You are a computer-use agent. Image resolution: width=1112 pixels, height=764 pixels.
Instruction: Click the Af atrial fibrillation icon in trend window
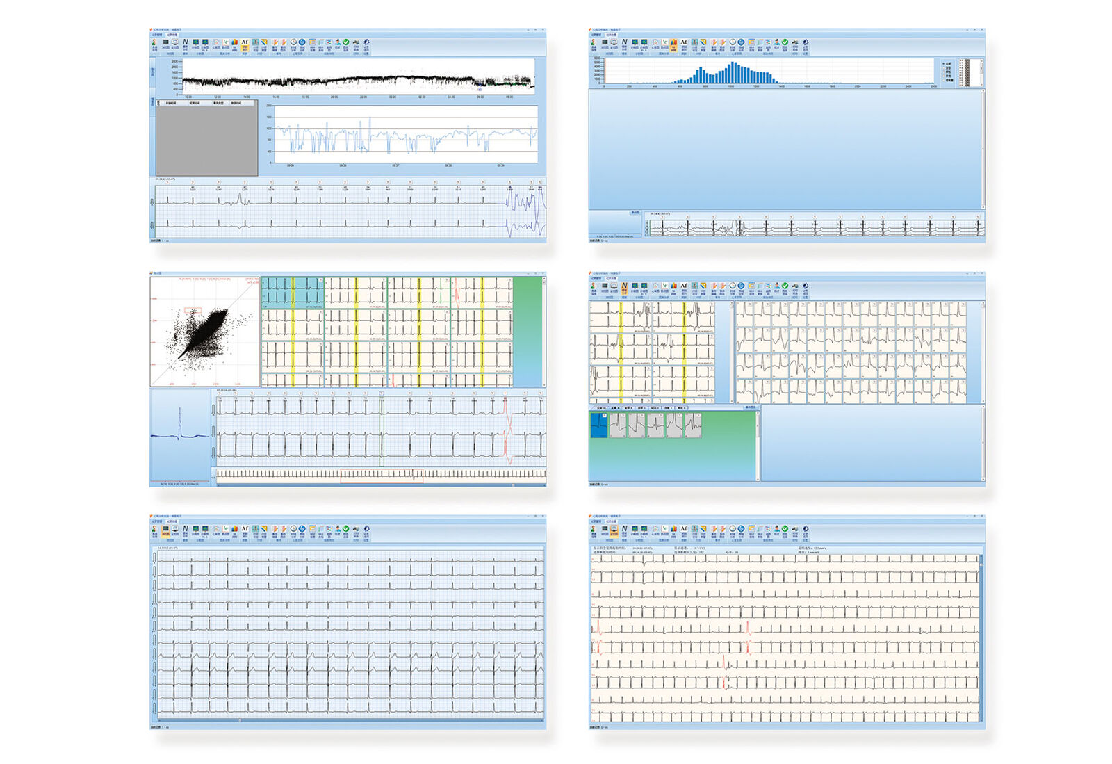click(245, 43)
